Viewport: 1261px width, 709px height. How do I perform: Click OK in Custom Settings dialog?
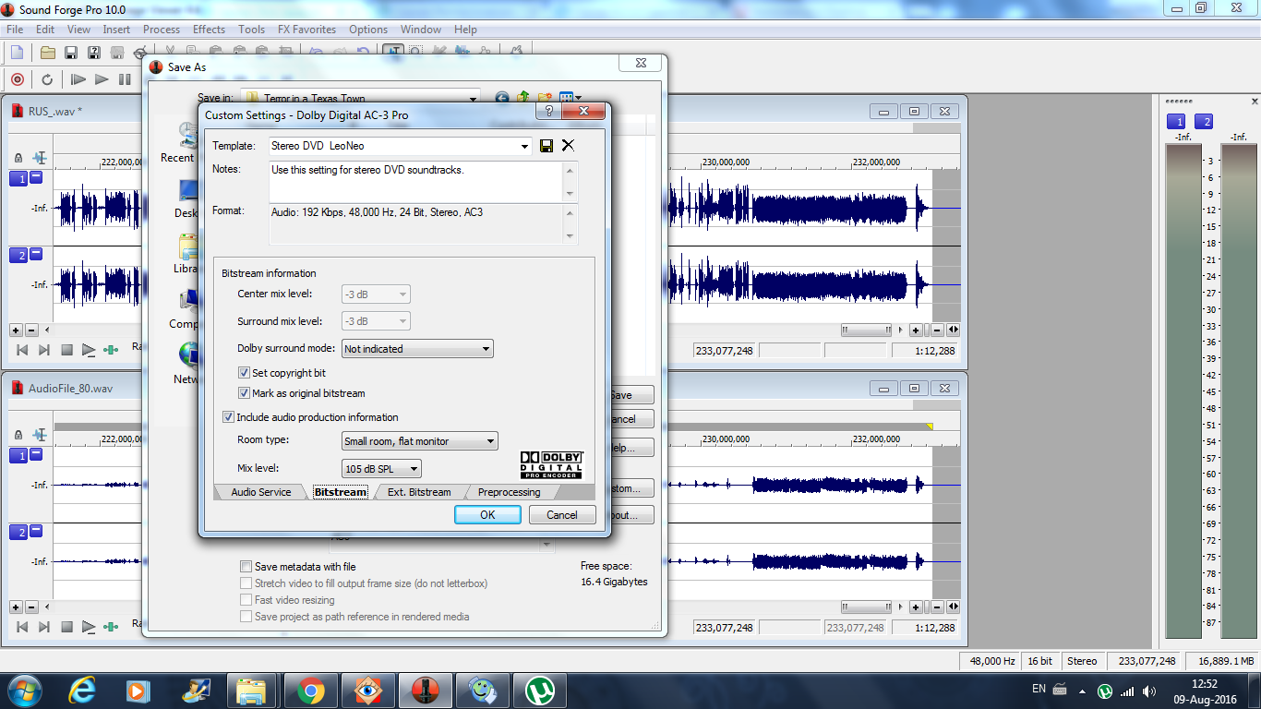[487, 515]
